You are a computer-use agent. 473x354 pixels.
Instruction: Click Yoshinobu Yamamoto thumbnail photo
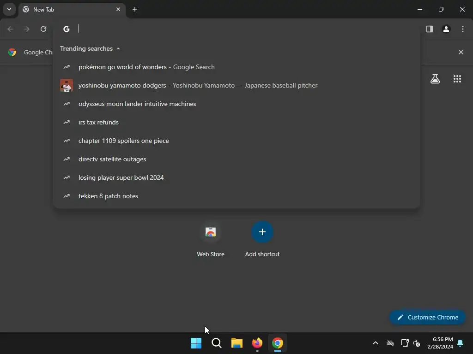67,85
